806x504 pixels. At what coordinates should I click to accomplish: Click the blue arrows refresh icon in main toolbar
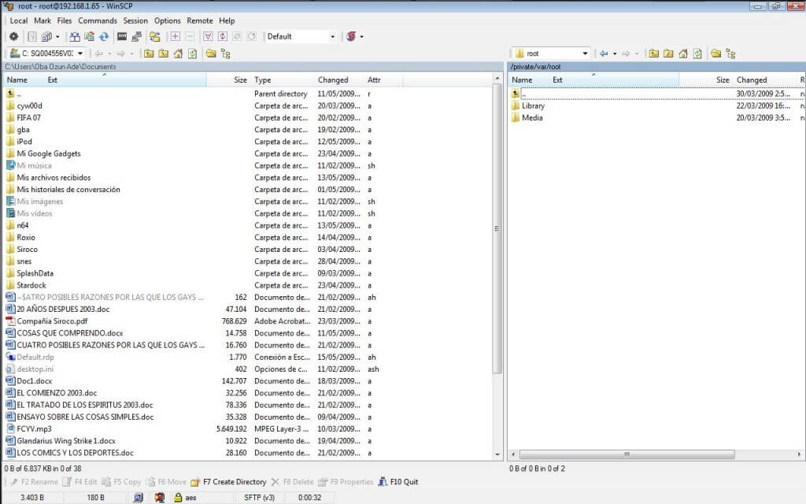(104, 36)
